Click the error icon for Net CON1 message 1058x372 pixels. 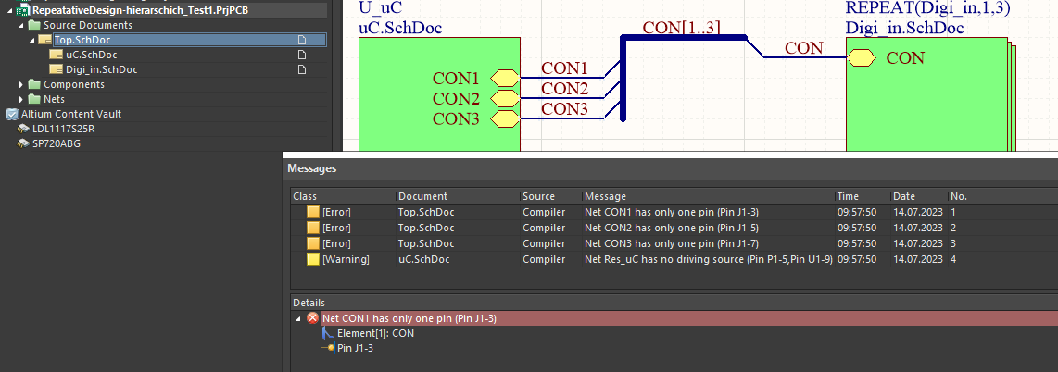click(x=312, y=212)
